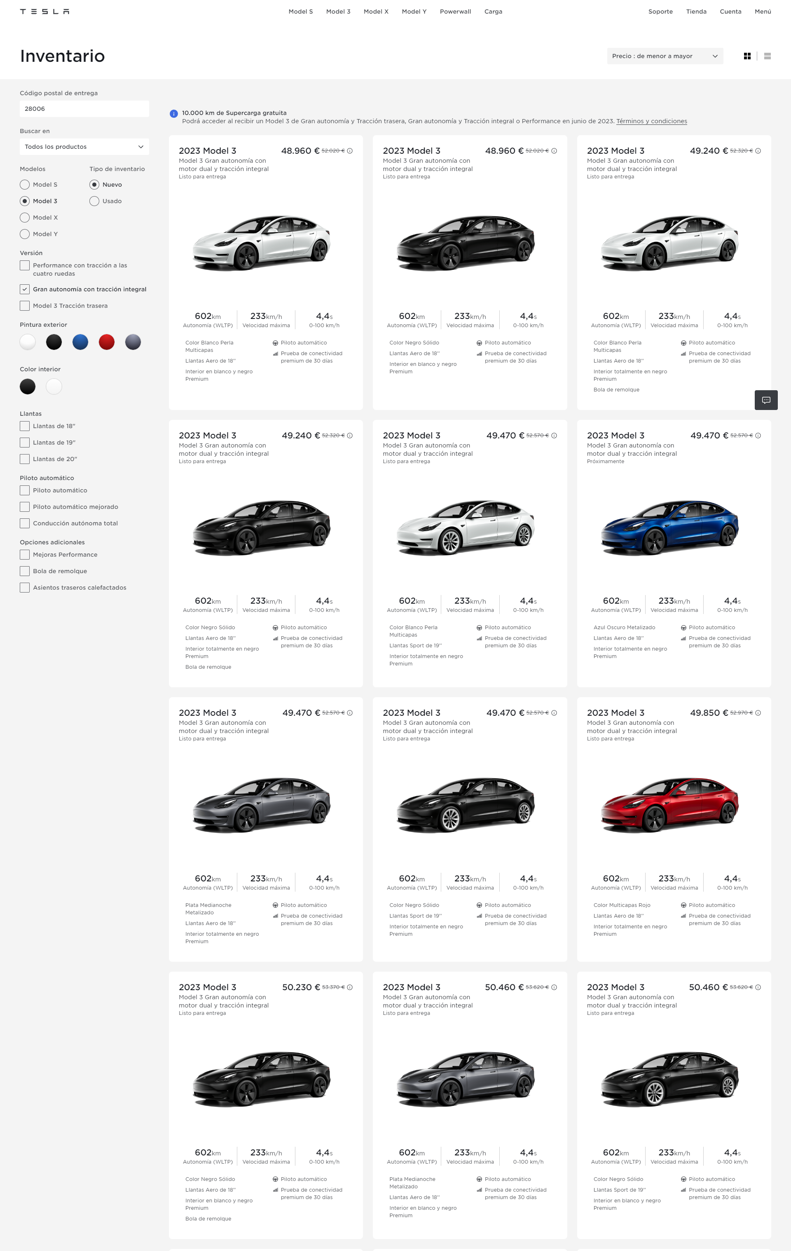This screenshot has width=791, height=1251.
Task: Open price info icon on 50.230 € card
Action: (x=349, y=987)
